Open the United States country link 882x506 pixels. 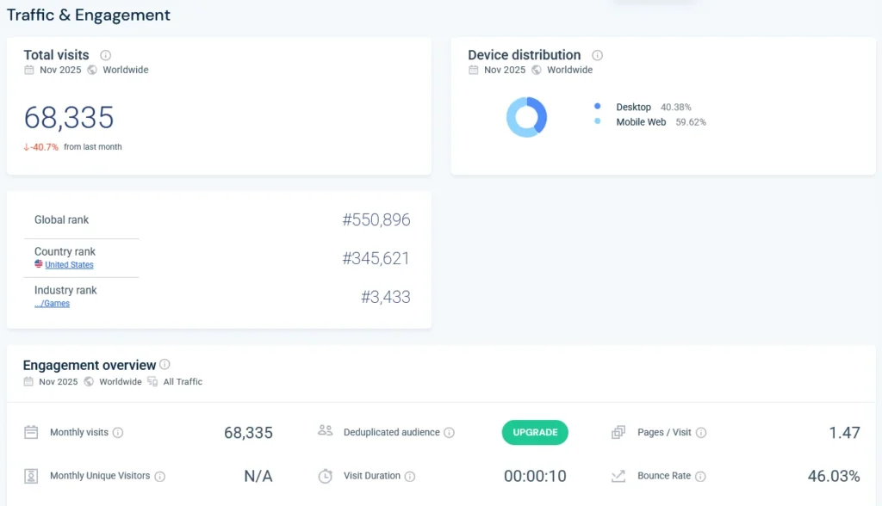[x=69, y=265]
